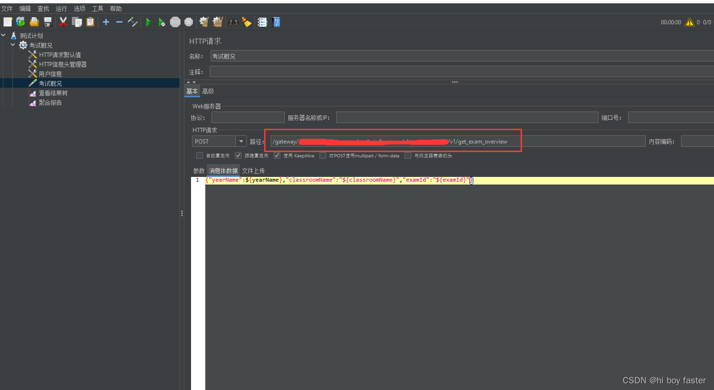Switch to the 参数 tab

[x=199, y=171]
